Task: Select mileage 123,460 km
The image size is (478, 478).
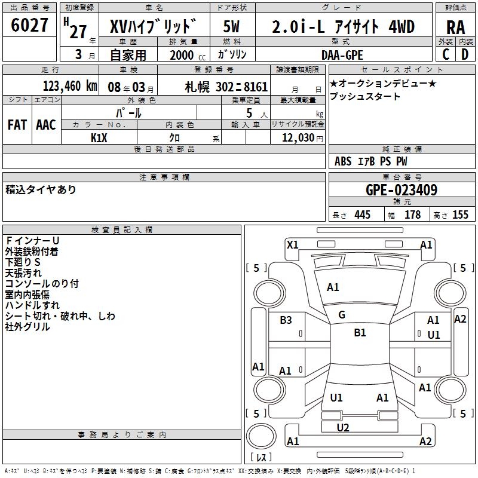Action: click(x=70, y=86)
